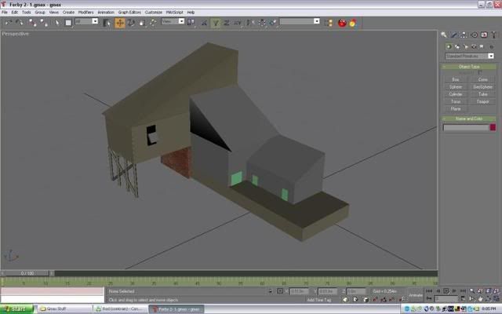Activate the Select and Link tool
Viewport: 502px width, 314px height.
33,23
